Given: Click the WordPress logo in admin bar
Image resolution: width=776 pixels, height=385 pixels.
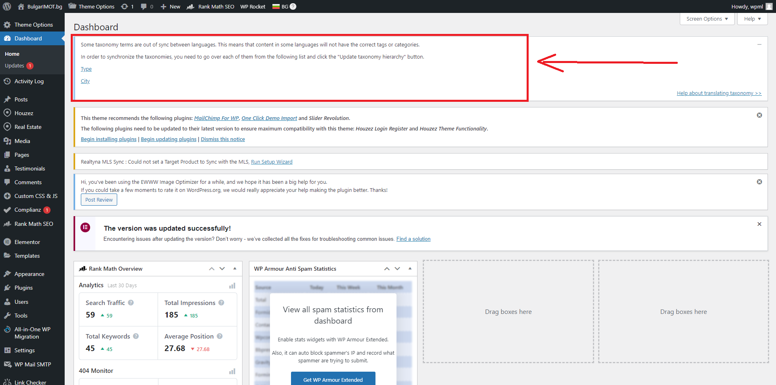Looking at the screenshot, I should 7,6.
